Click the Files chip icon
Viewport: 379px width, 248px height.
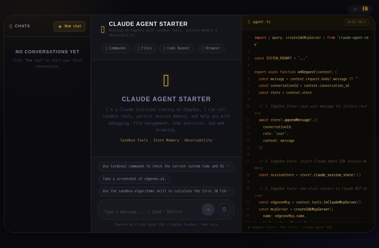tap(139, 48)
